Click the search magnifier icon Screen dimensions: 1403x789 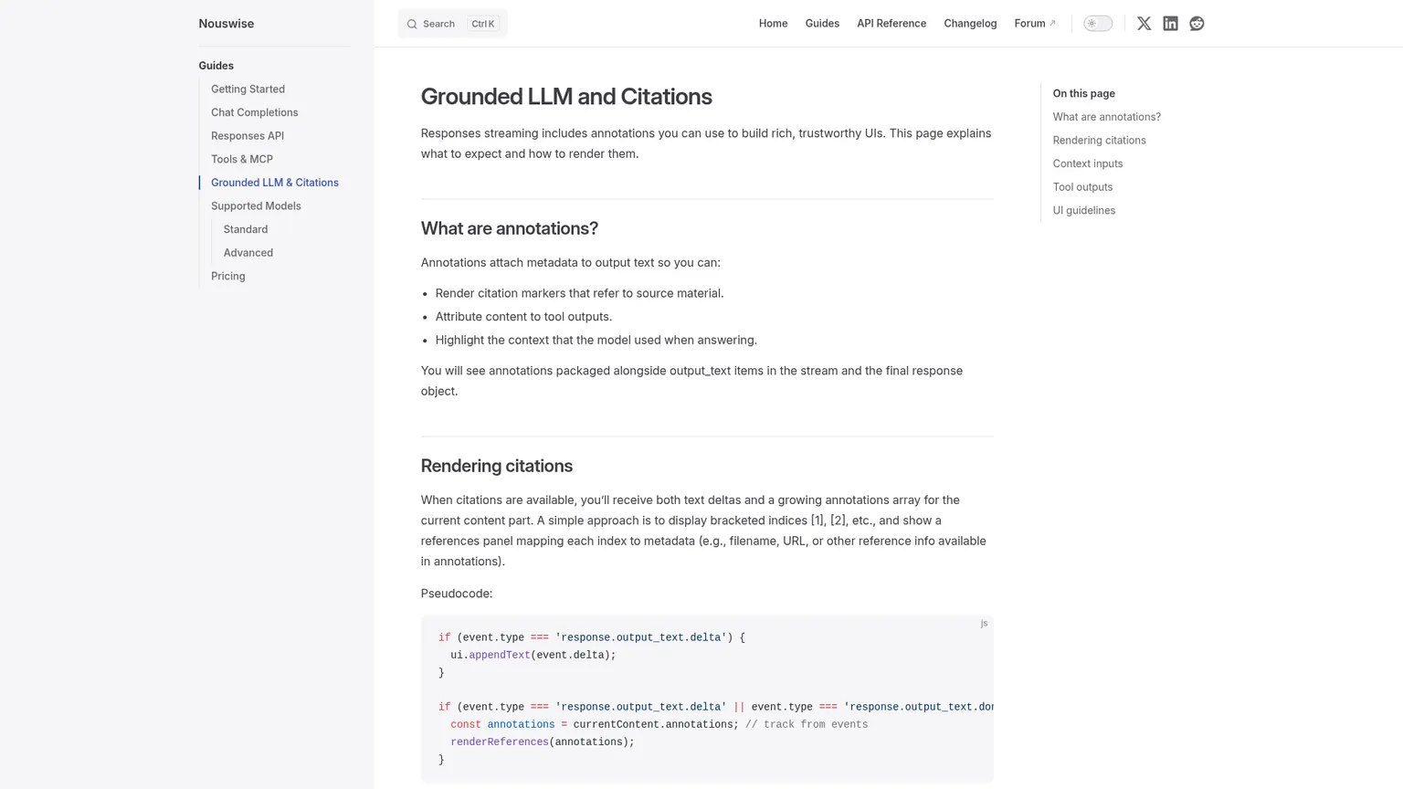tap(412, 24)
